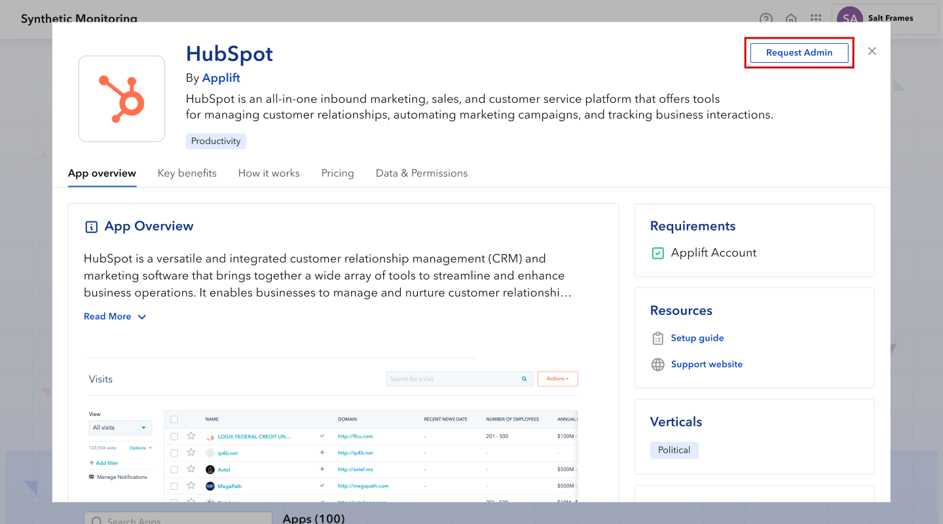Screen dimensions: 943x524
Task: Check the LOGIX Federal Credit Union row checkbox
Action: pos(174,436)
